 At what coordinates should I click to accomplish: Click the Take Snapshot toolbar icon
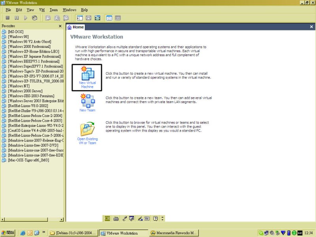(48, 18)
